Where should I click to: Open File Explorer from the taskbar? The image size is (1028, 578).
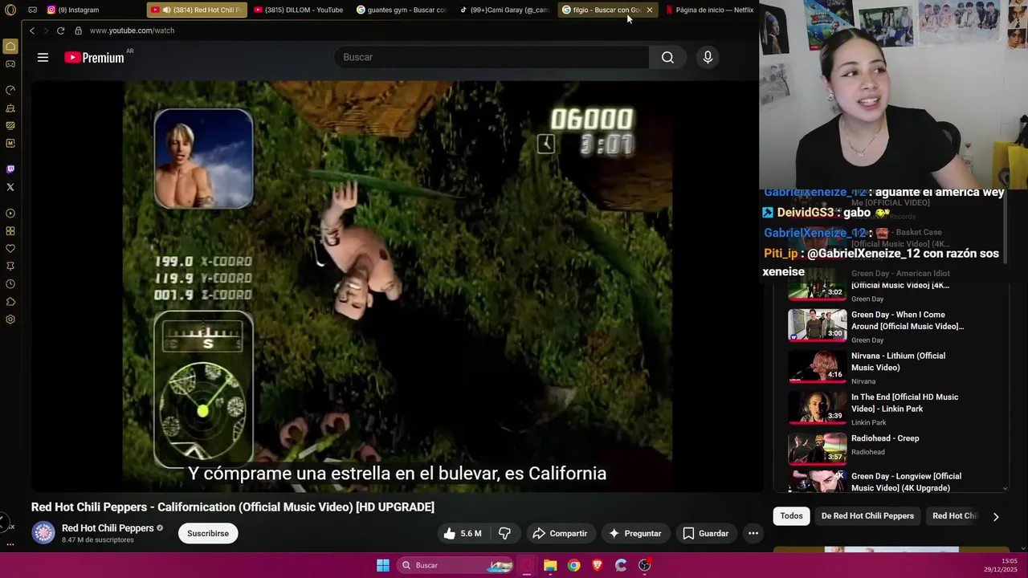(550, 565)
